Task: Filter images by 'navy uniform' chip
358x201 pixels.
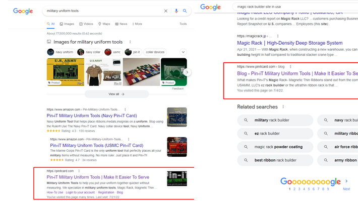Action: 61,52
